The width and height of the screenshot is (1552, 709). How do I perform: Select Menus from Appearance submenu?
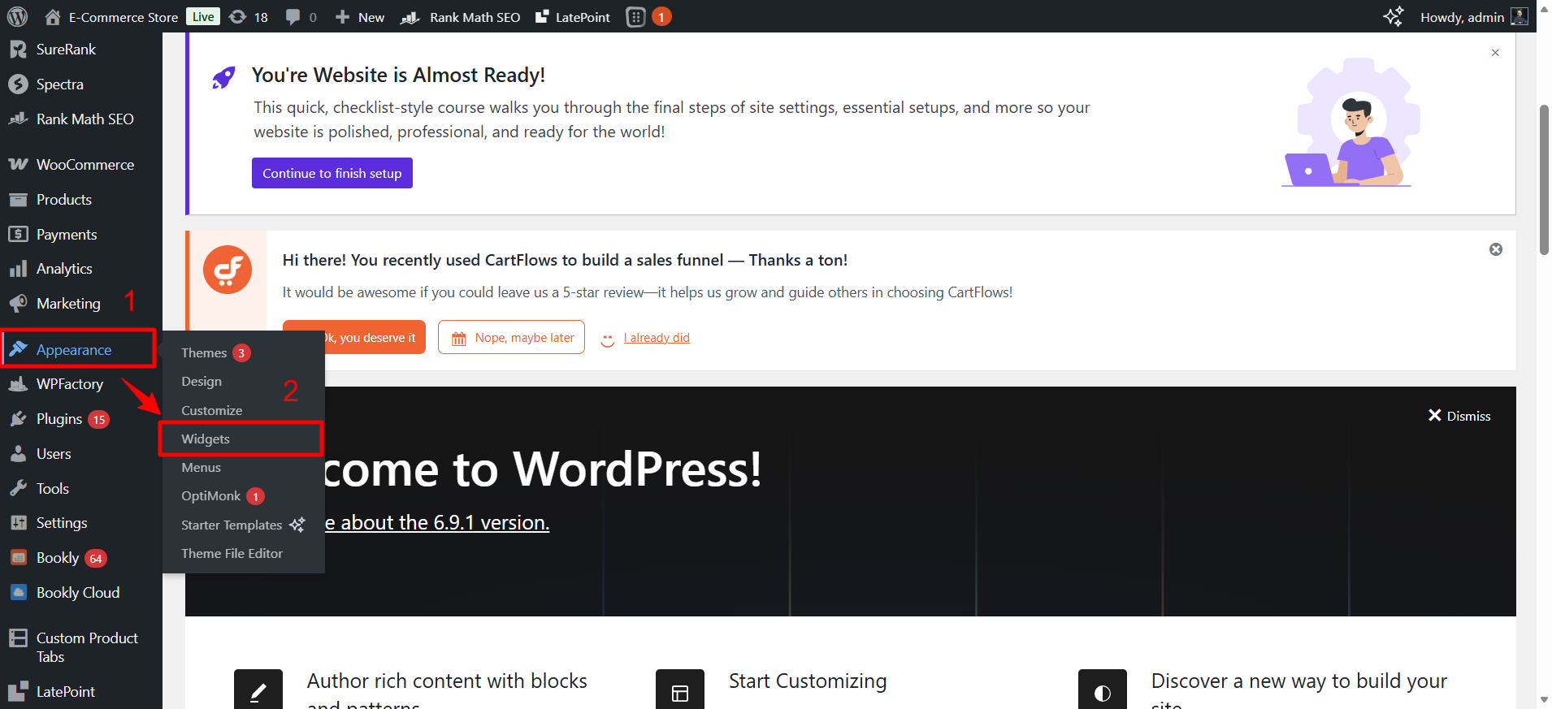pos(201,468)
